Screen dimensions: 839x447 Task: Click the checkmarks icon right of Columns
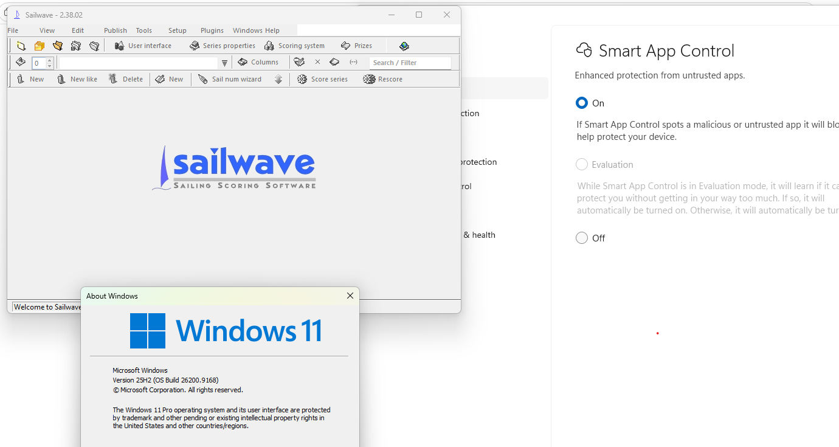(299, 62)
